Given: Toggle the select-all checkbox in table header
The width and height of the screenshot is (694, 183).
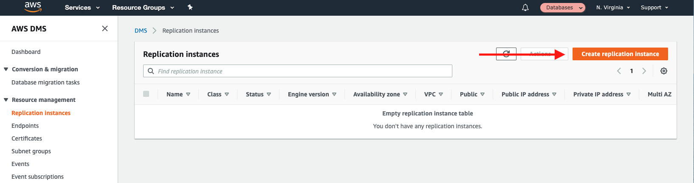Looking at the screenshot, I should [x=146, y=94].
